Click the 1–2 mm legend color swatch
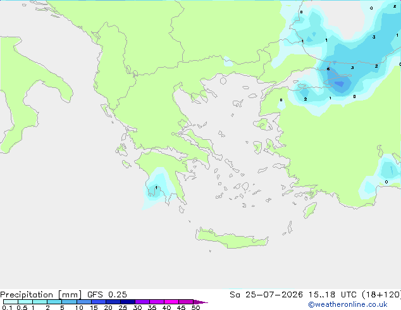The width and height of the screenshot is (401, 310). tap(40, 302)
